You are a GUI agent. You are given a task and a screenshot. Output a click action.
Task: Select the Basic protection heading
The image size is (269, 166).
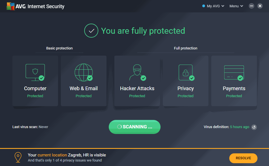coord(59,48)
